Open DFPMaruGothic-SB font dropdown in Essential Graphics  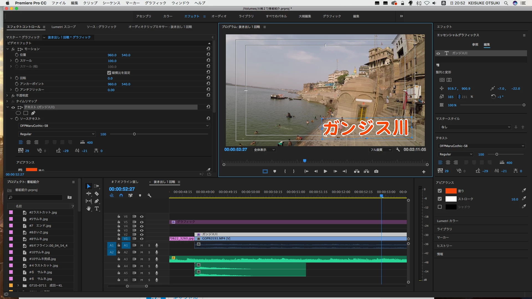pyautogui.click(x=482, y=146)
